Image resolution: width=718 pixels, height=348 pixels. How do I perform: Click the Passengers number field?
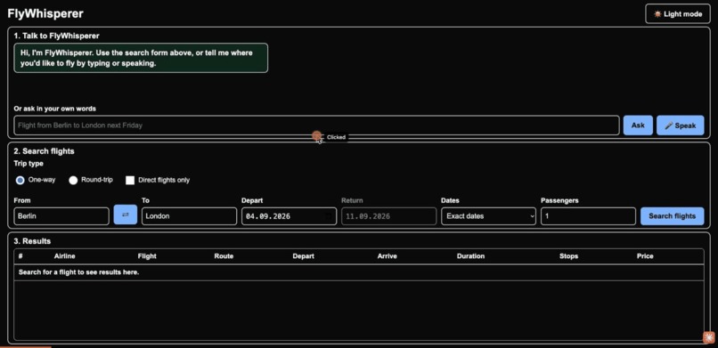click(x=588, y=216)
